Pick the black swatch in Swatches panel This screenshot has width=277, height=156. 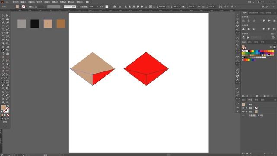(x=249, y=51)
